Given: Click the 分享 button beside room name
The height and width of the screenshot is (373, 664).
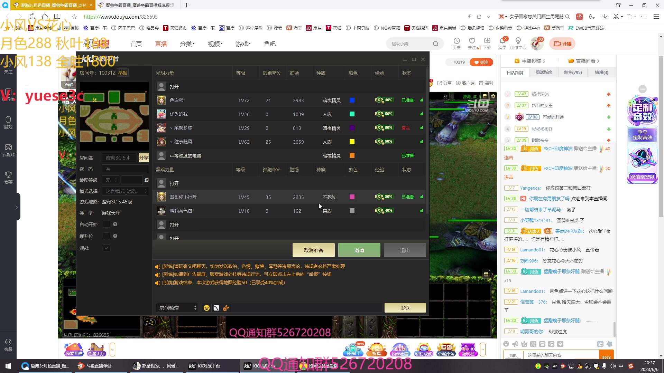Looking at the screenshot, I should pyautogui.click(x=144, y=157).
